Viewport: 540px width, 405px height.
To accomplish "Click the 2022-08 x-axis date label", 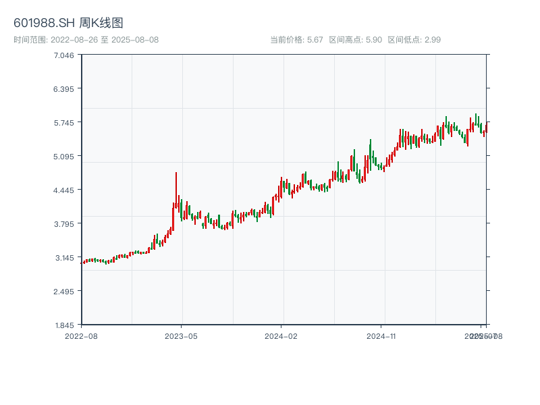I will pos(81,335).
